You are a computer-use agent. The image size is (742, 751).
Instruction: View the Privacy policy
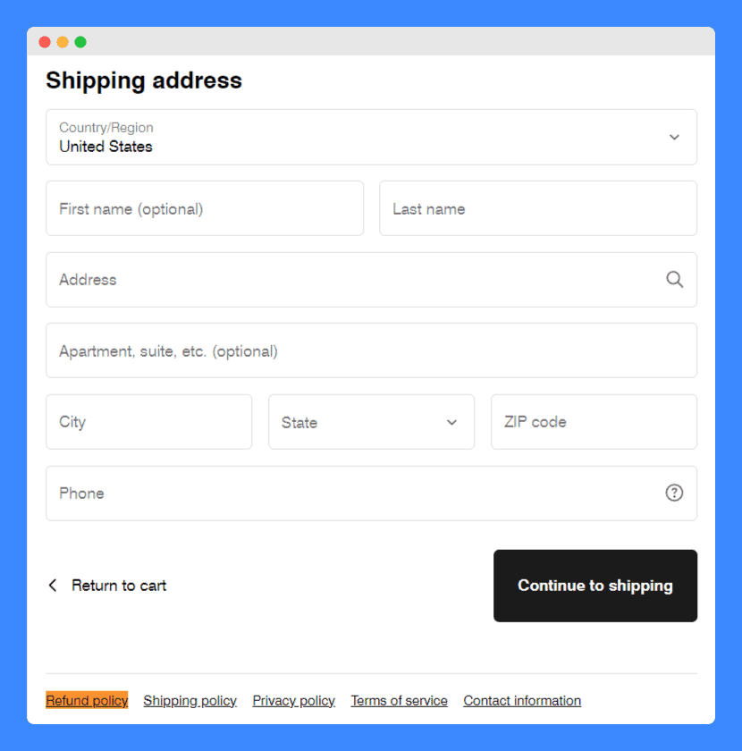coord(293,700)
